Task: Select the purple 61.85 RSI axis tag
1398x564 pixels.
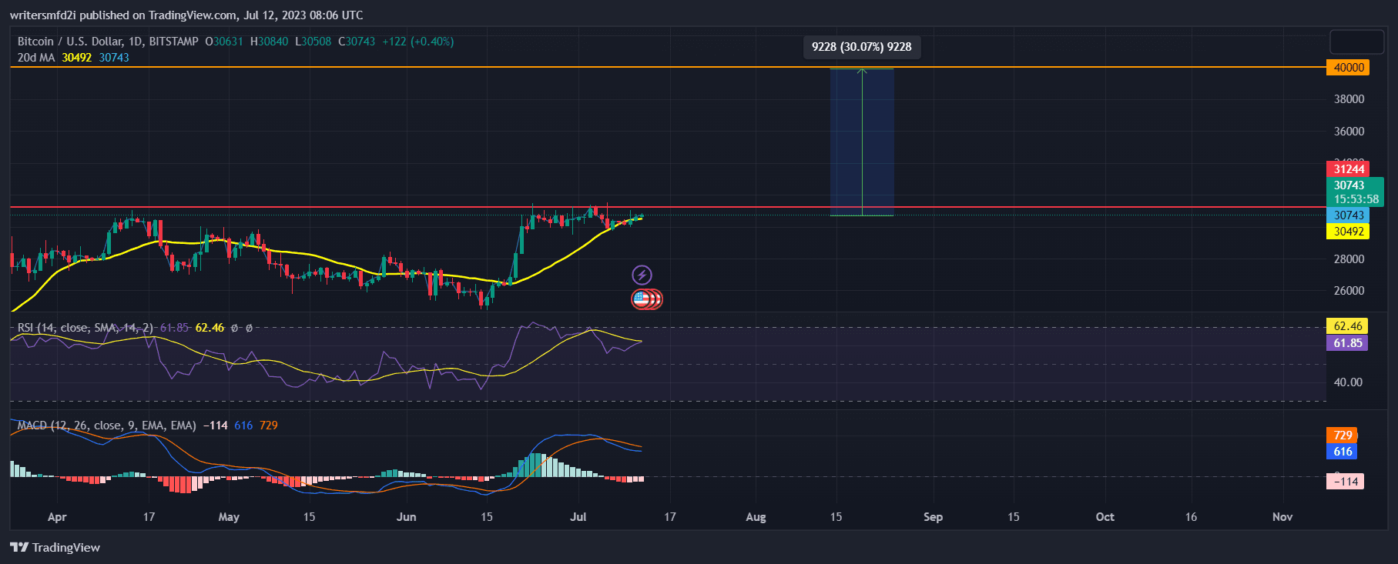Action: [x=1346, y=343]
